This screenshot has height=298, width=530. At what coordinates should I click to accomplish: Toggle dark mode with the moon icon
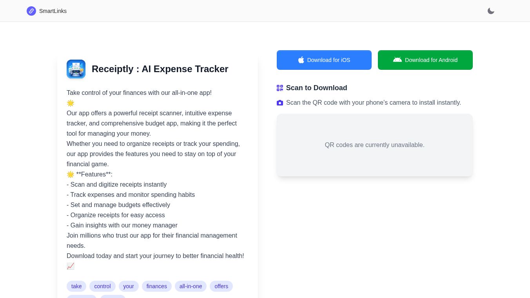(491, 11)
